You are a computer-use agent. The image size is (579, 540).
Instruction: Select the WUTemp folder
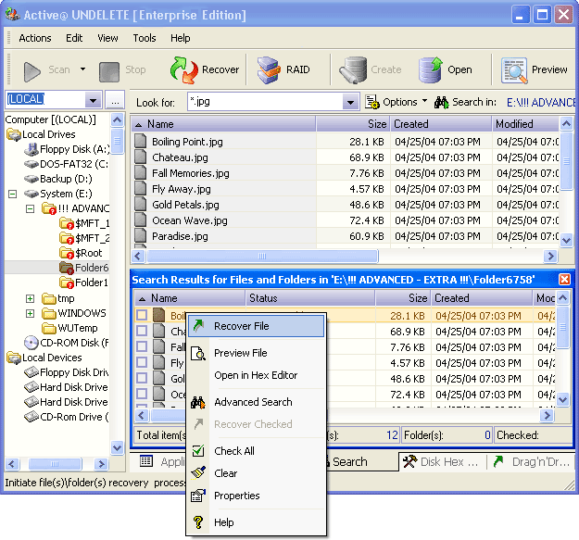click(78, 328)
